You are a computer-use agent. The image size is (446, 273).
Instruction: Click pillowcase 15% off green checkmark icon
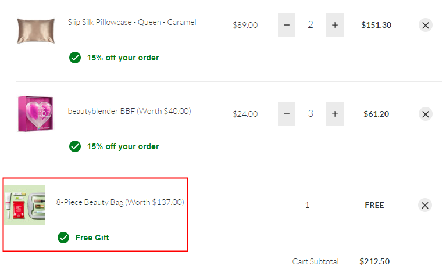pyautogui.click(x=75, y=58)
